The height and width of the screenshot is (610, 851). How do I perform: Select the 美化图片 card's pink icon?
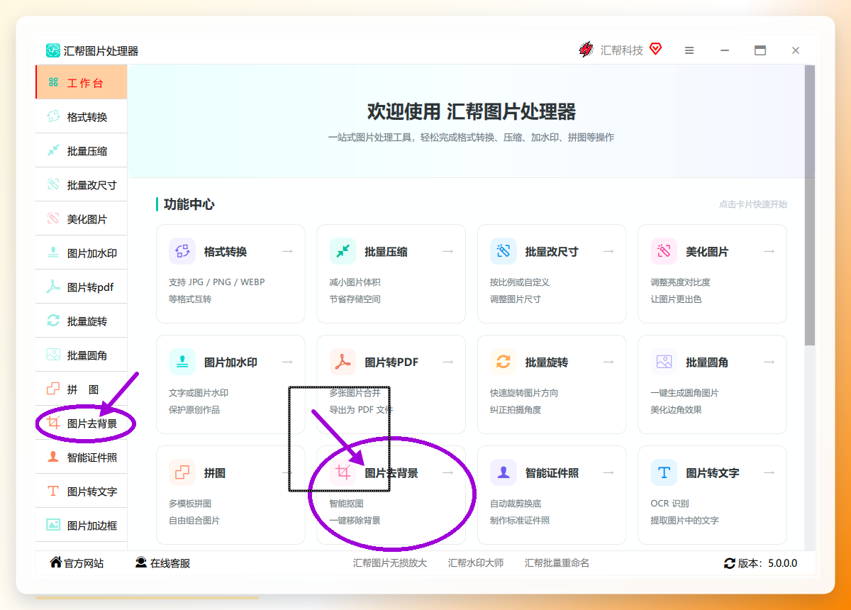(x=664, y=251)
